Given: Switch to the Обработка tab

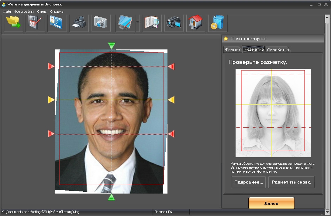Looking at the screenshot, I should tap(278, 50).
